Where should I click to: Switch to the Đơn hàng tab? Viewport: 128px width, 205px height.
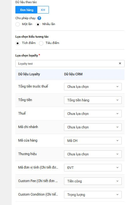pos(26,10)
